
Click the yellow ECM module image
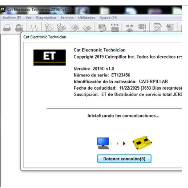tap(142, 142)
